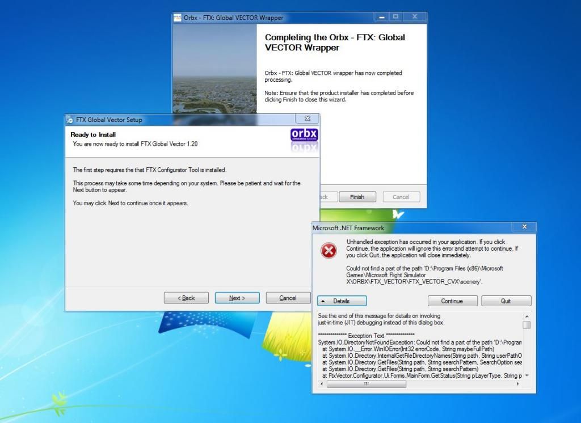Click the FTX Global Vector Setup title bar icon
Viewport: 581px width, 423px height.
pyautogui.click(x=69, y=119)
